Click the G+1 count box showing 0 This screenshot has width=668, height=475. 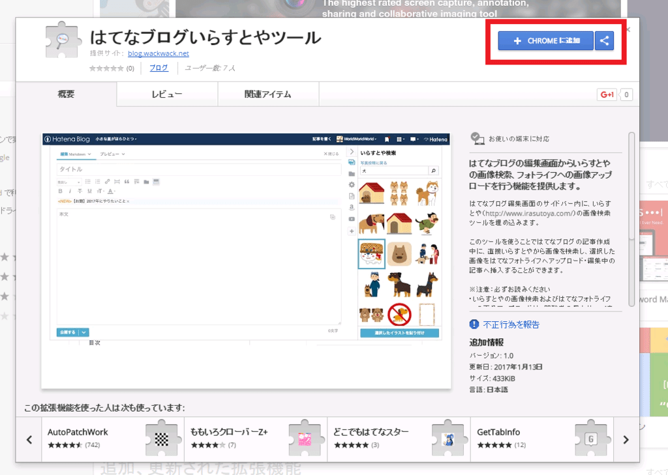626,94
